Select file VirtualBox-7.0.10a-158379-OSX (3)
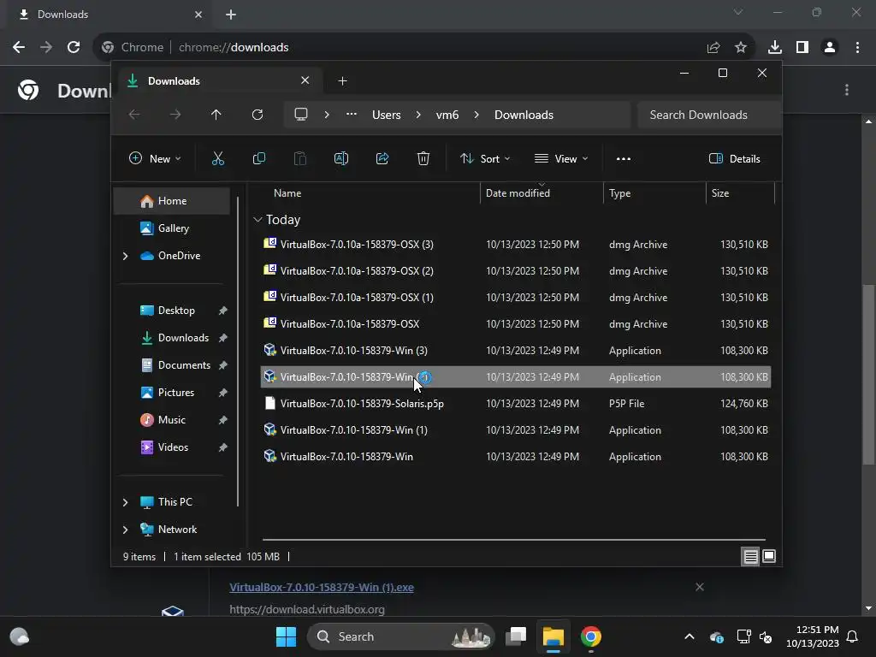 [x=516, y=244]
